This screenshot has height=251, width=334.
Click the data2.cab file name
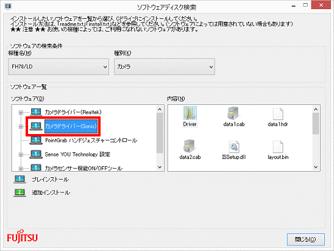click(190, 157)
